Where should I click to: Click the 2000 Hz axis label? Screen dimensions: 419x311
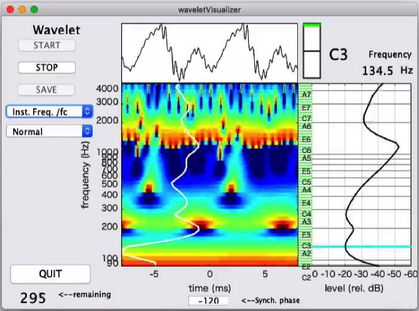click(107, 120)
